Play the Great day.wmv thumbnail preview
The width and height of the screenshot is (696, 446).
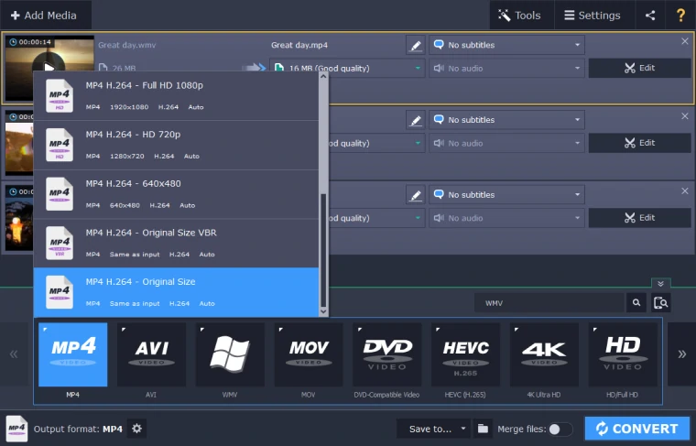(49, 68)
